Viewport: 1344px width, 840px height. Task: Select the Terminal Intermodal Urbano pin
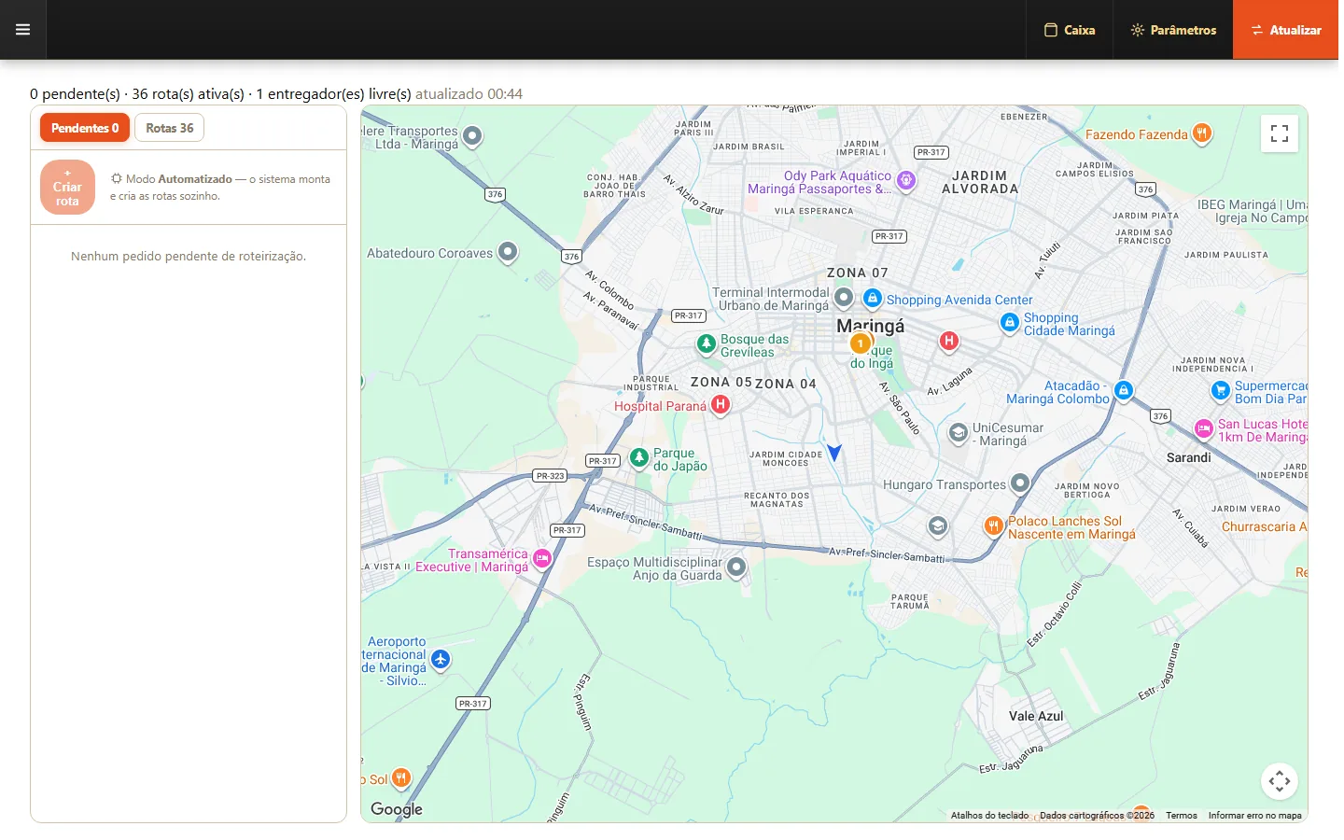(x=844, y=298)
